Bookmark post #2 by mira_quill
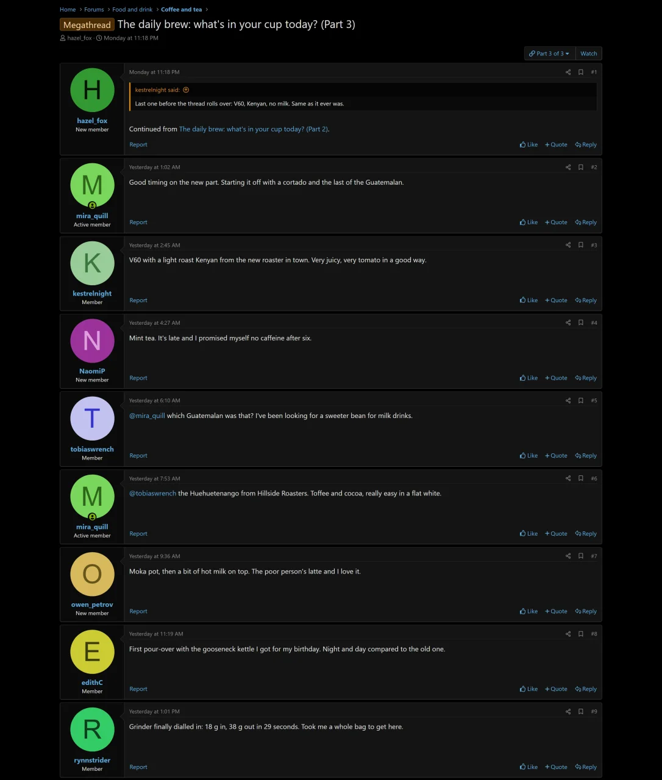 pos(581,167)
